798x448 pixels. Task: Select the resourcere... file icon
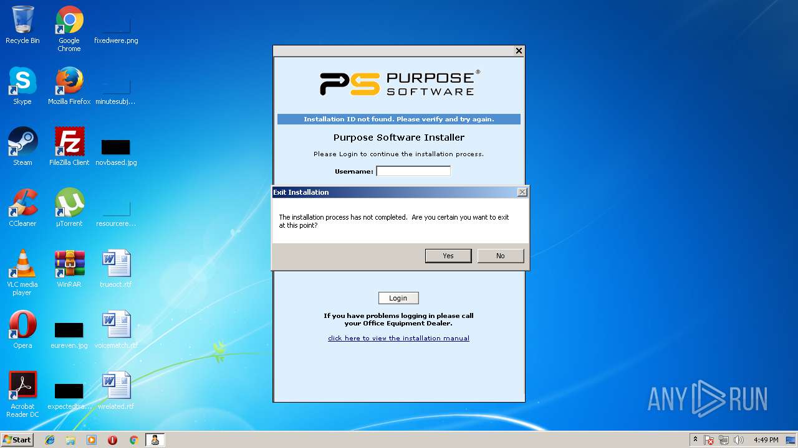tap(116, 208)
